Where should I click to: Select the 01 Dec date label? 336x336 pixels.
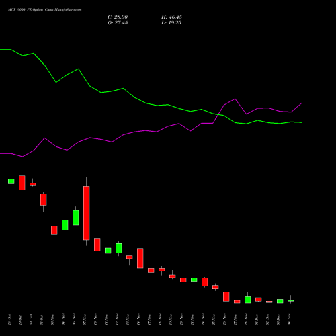pos(257,320)
